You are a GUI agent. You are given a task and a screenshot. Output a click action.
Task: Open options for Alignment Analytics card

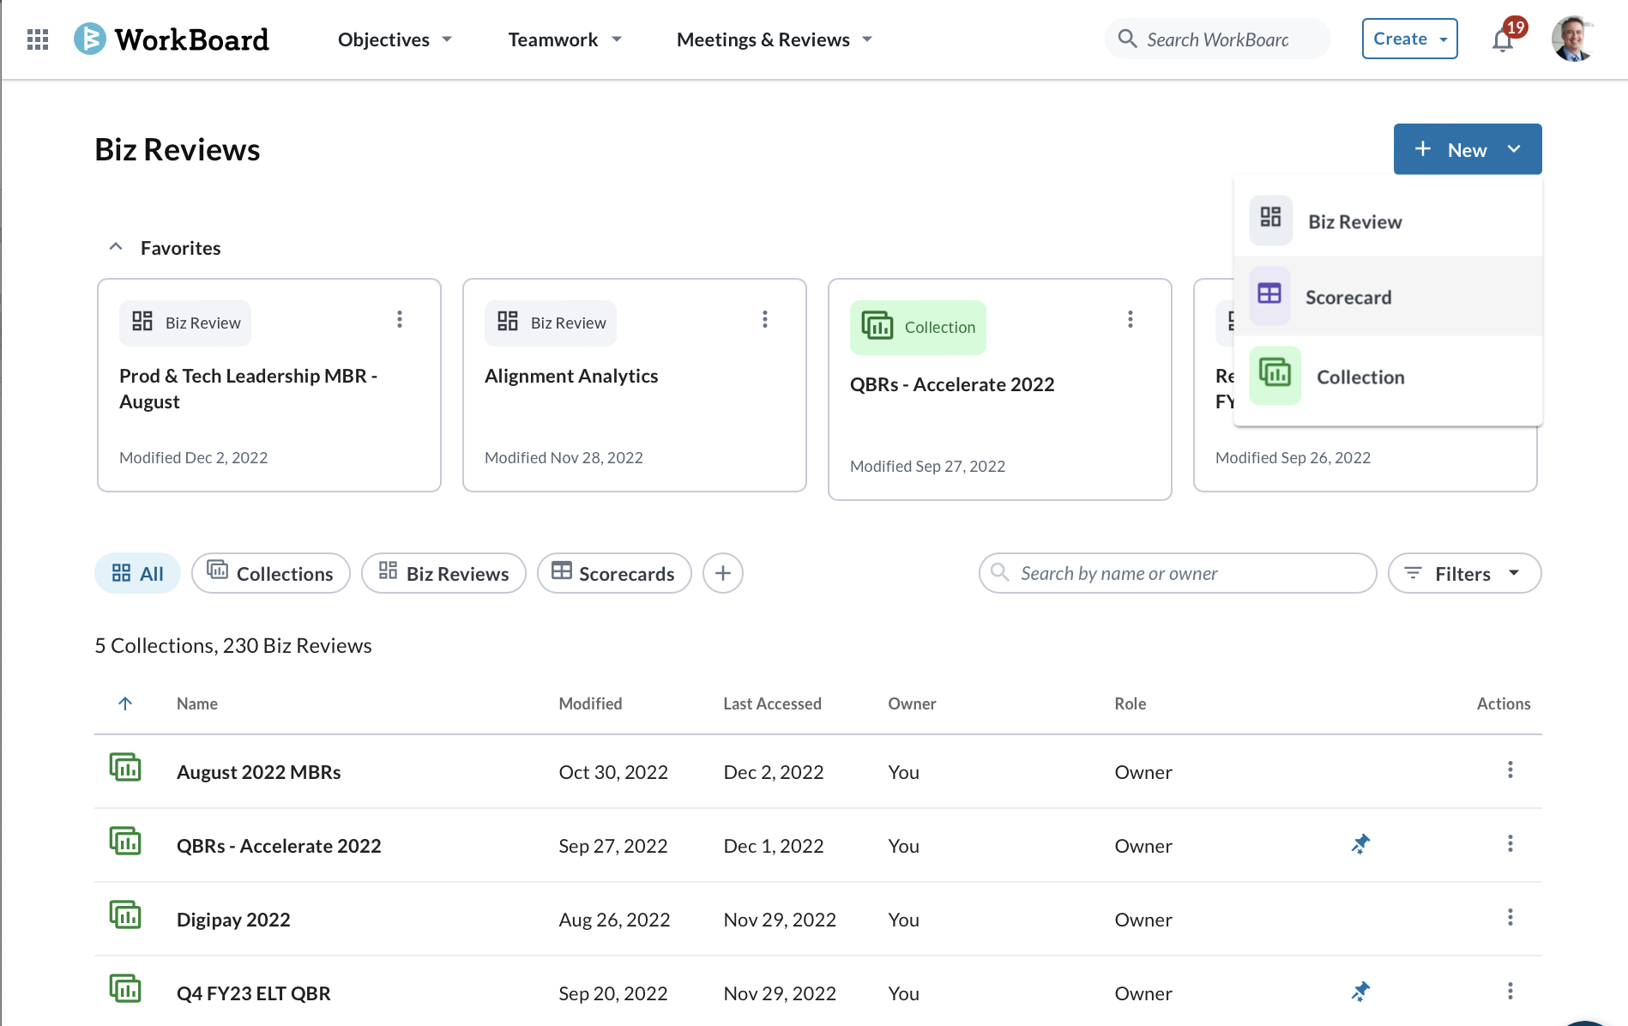point(765,320)
